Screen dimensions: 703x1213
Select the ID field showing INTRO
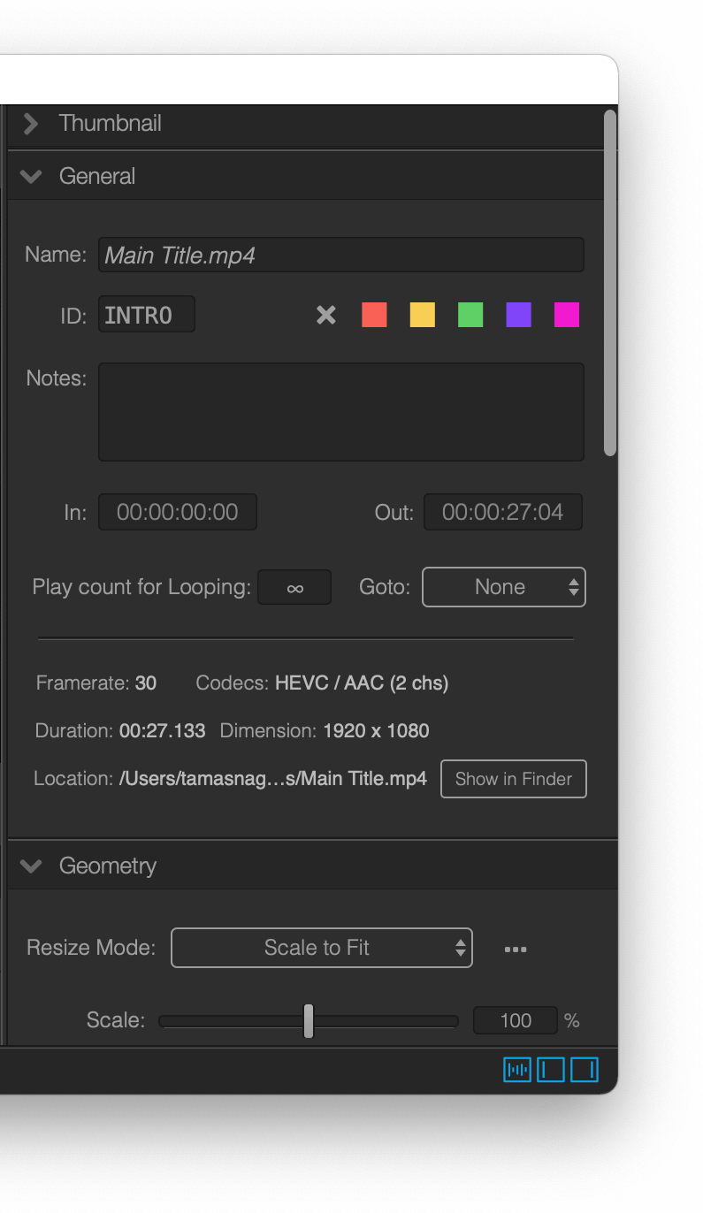146,314
